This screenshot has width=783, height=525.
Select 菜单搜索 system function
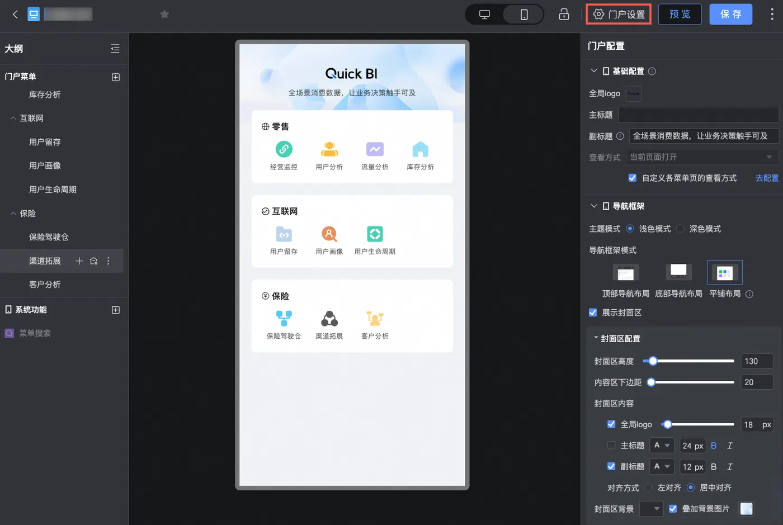35,333
